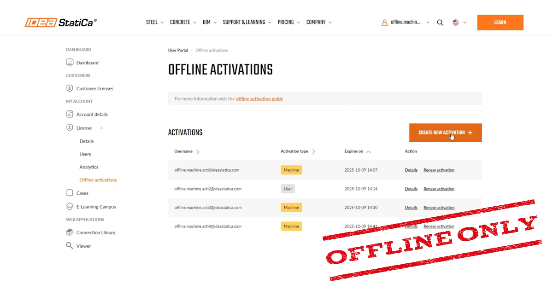The image size is (553, 290).
Task: Click the CREATE NEW ACTIVATION button
Action: click(445, 132)
